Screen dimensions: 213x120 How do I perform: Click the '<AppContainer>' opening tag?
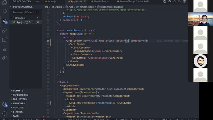pos(70,86)
